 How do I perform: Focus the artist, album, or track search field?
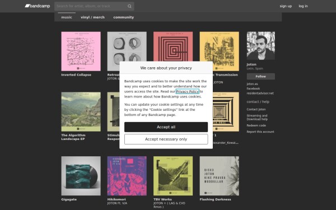point(94,6)
